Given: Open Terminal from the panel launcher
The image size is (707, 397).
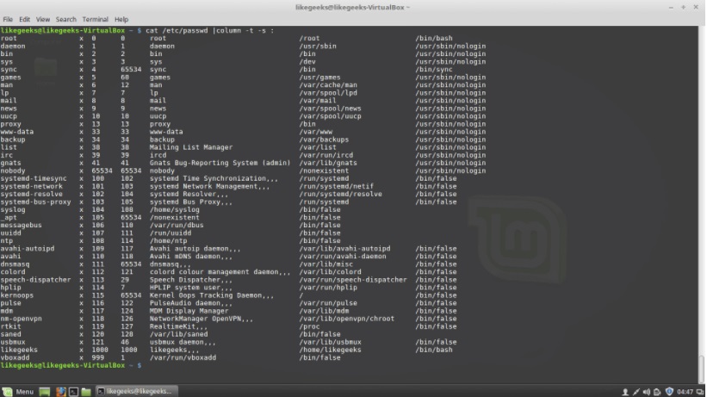Looking at the screenshot, I should 73,391.
